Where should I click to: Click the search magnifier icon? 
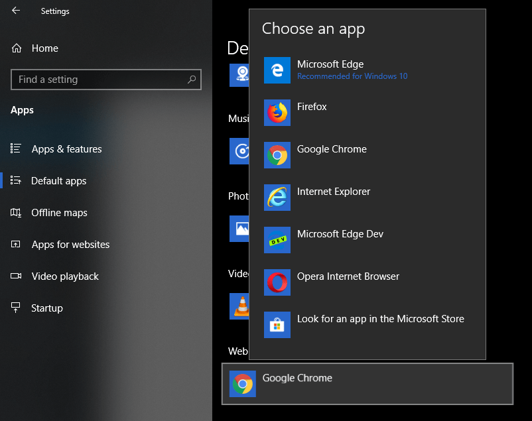pos(192,80)
